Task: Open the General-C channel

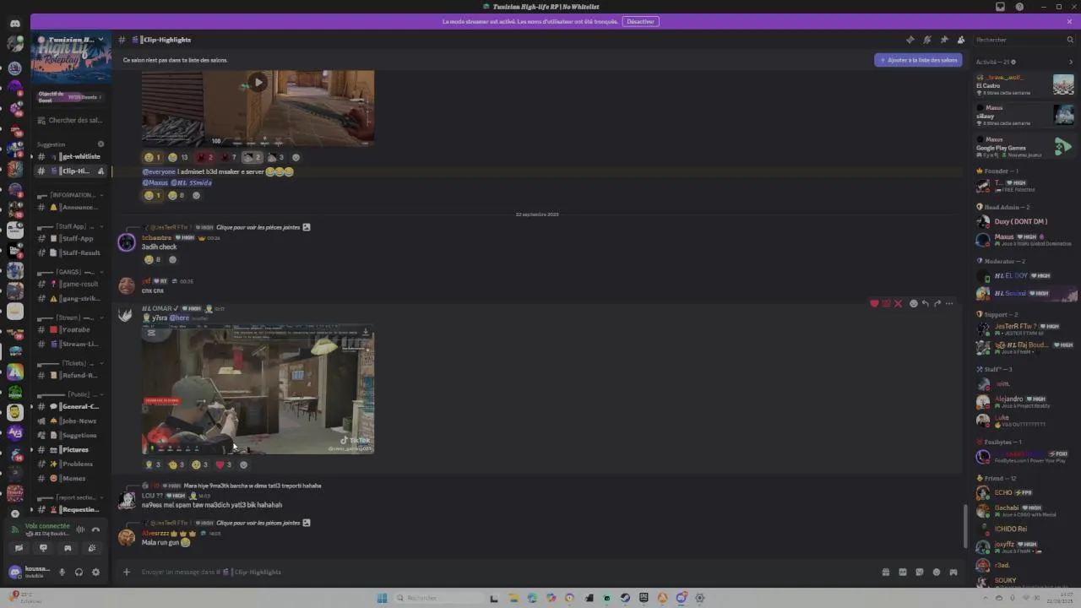Action: pos(71,406)
